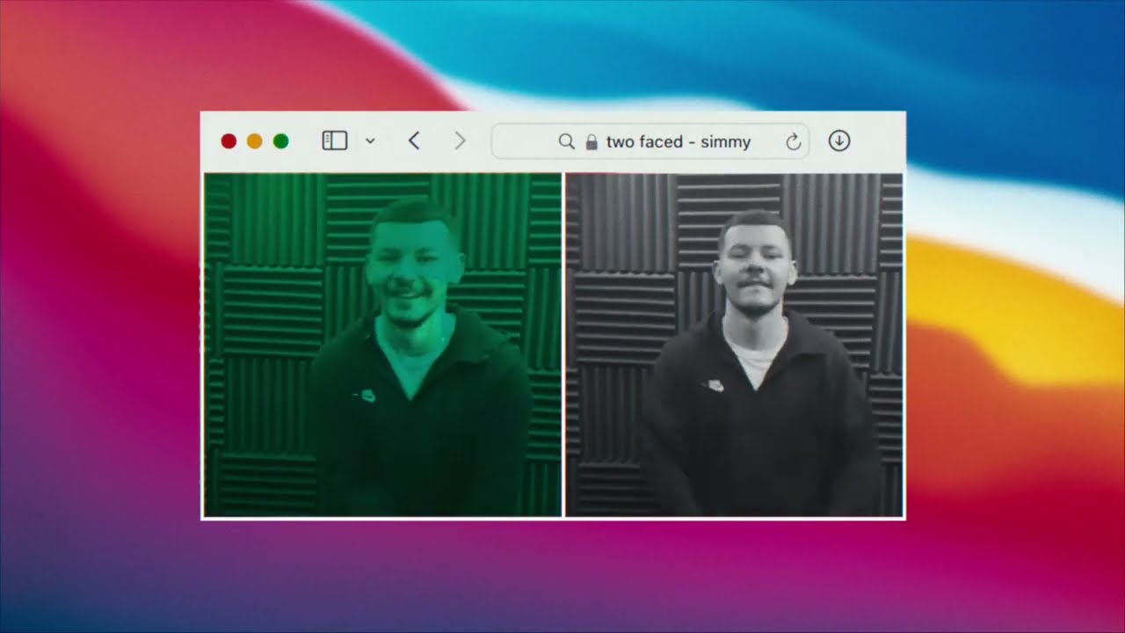Go forward with the right arrow
Image resolution: width=1125 pixels, height=633 pixels.
(460, 141)
